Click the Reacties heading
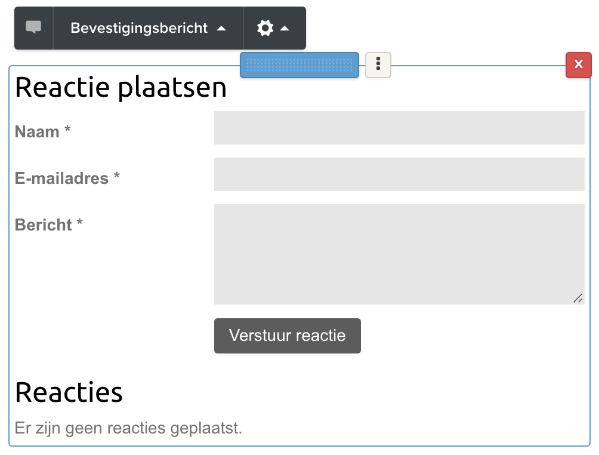 pos(69,392)
